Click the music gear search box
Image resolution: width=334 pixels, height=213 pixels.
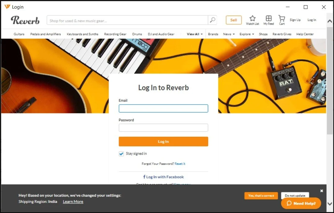127,20
